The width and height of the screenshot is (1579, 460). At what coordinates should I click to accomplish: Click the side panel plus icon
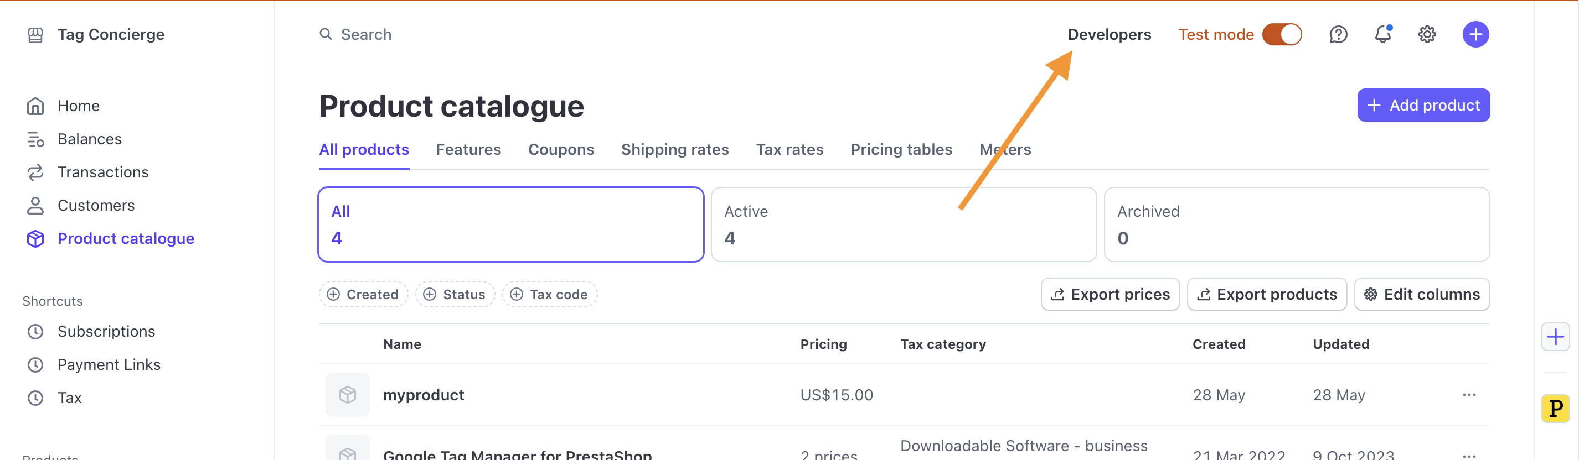point(1555,337)
